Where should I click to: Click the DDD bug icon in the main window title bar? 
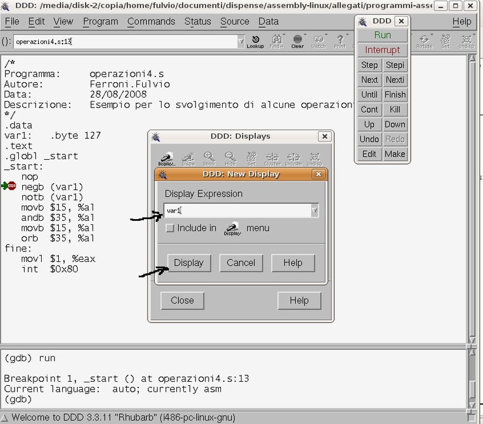click(5, 5)
